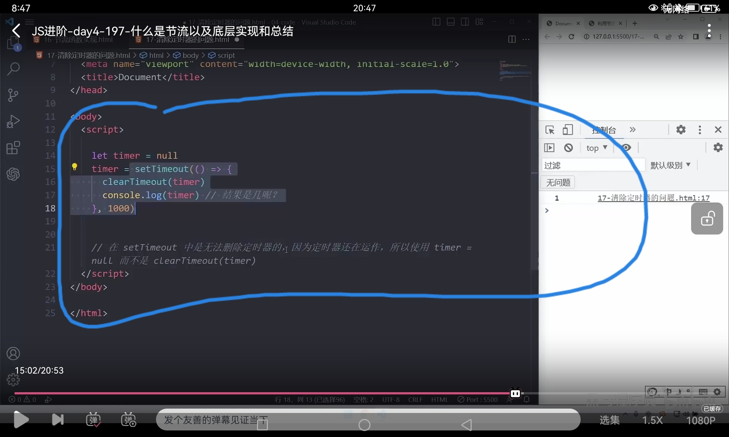729x437 pixels.
Task: Select the 控制台 console tab in DevTools
Action: 604,130
